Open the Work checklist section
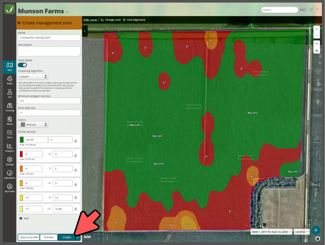This screenshot has width=325, height=245. click(10, 134)
